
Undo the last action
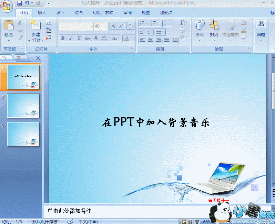pyautogui.click(x=27, y=3)
